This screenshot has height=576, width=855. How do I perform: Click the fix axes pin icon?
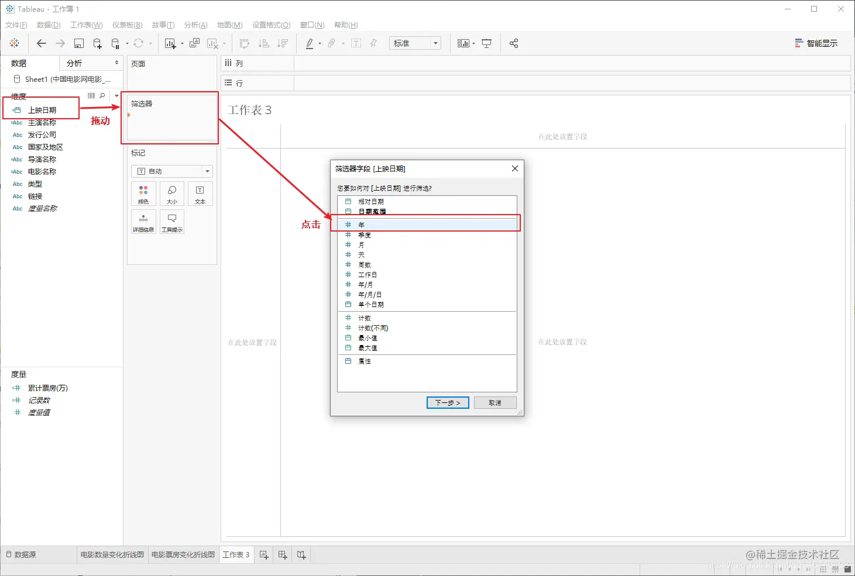tap(373, 43)
